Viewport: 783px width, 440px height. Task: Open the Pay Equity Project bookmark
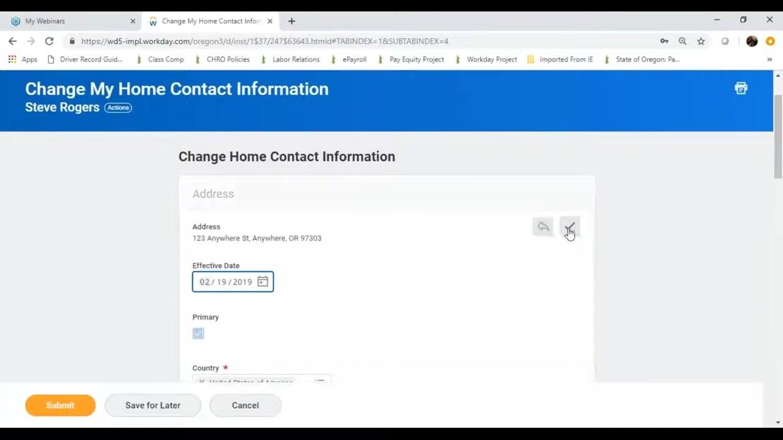410,59
